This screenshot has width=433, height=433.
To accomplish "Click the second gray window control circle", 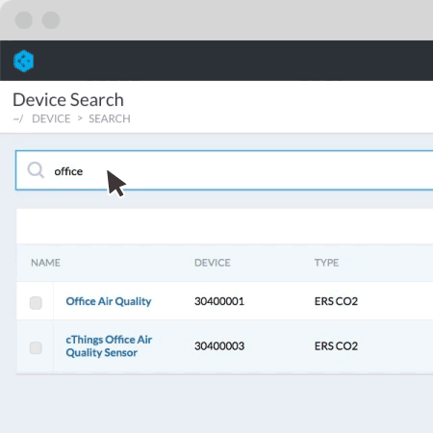I will 51,20.
